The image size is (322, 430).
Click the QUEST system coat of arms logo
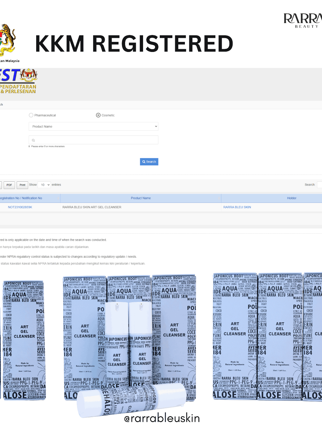[29, 75]
